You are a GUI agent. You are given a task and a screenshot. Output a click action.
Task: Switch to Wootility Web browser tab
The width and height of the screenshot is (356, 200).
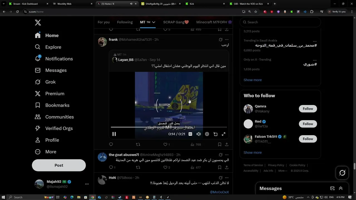tap(73, 4)
